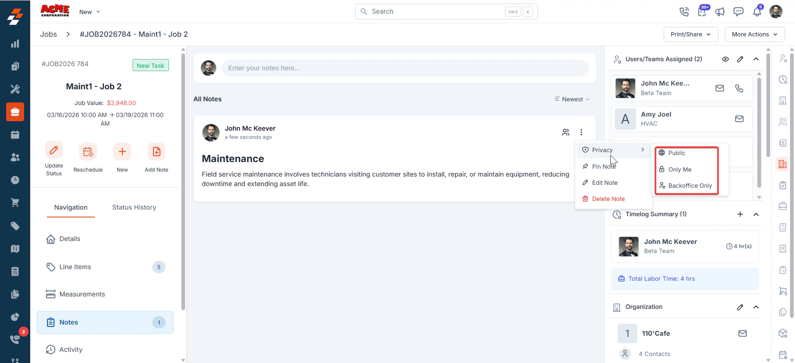Click the Update Status pencil icon
This screenshot has width=795, height=363.
click(54, 150)
